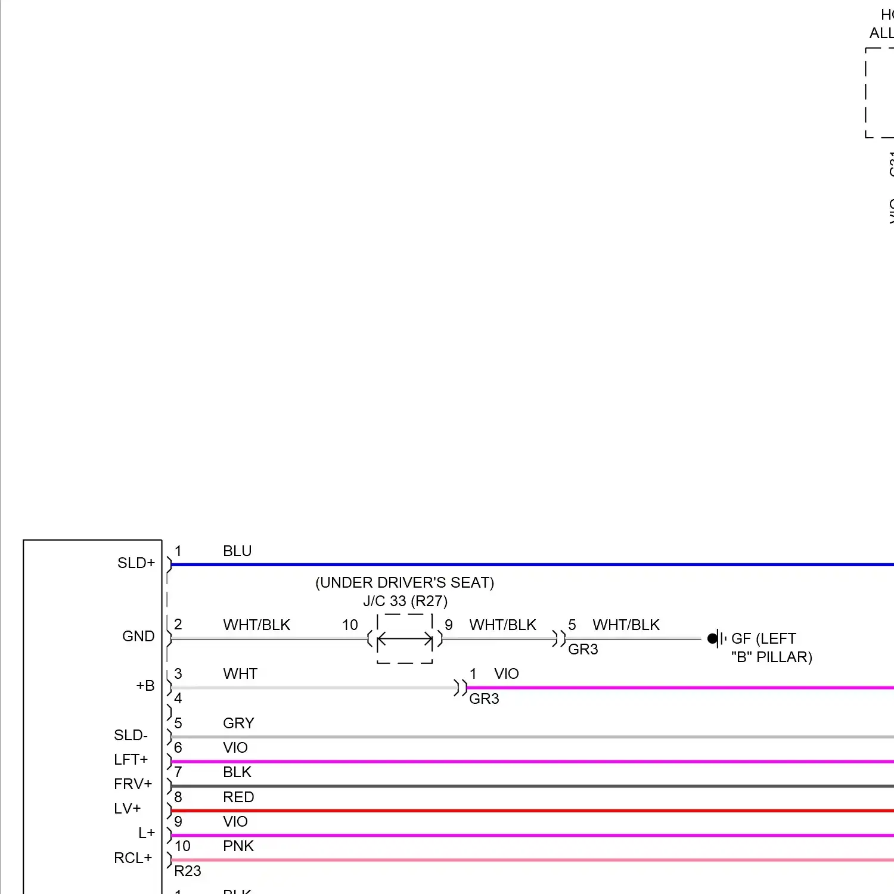Click the "BLU" wire color label

coord(237,551)
